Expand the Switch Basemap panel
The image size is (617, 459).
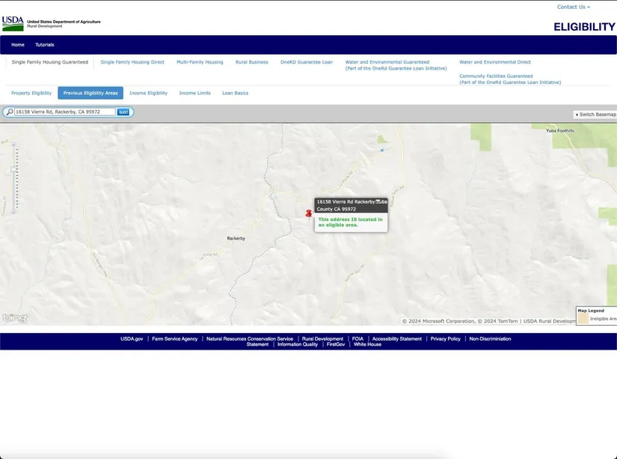[595, 115]
